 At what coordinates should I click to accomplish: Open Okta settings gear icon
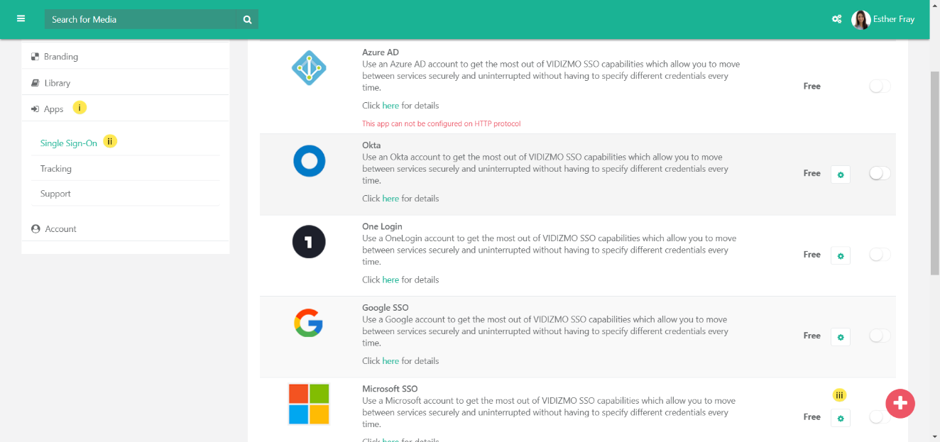pos(841,175)
